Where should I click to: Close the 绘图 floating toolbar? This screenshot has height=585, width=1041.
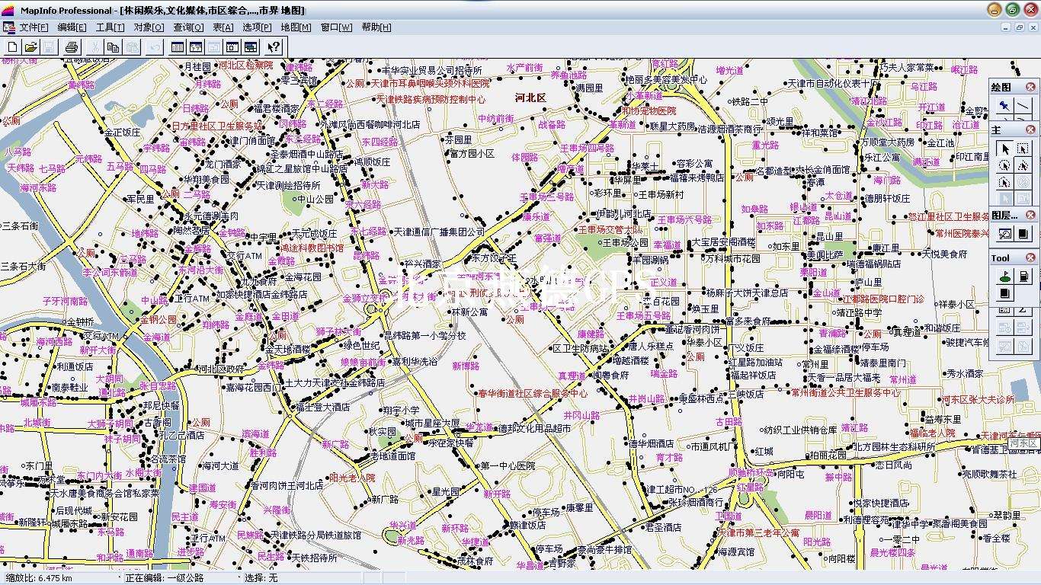point(1030,88)
